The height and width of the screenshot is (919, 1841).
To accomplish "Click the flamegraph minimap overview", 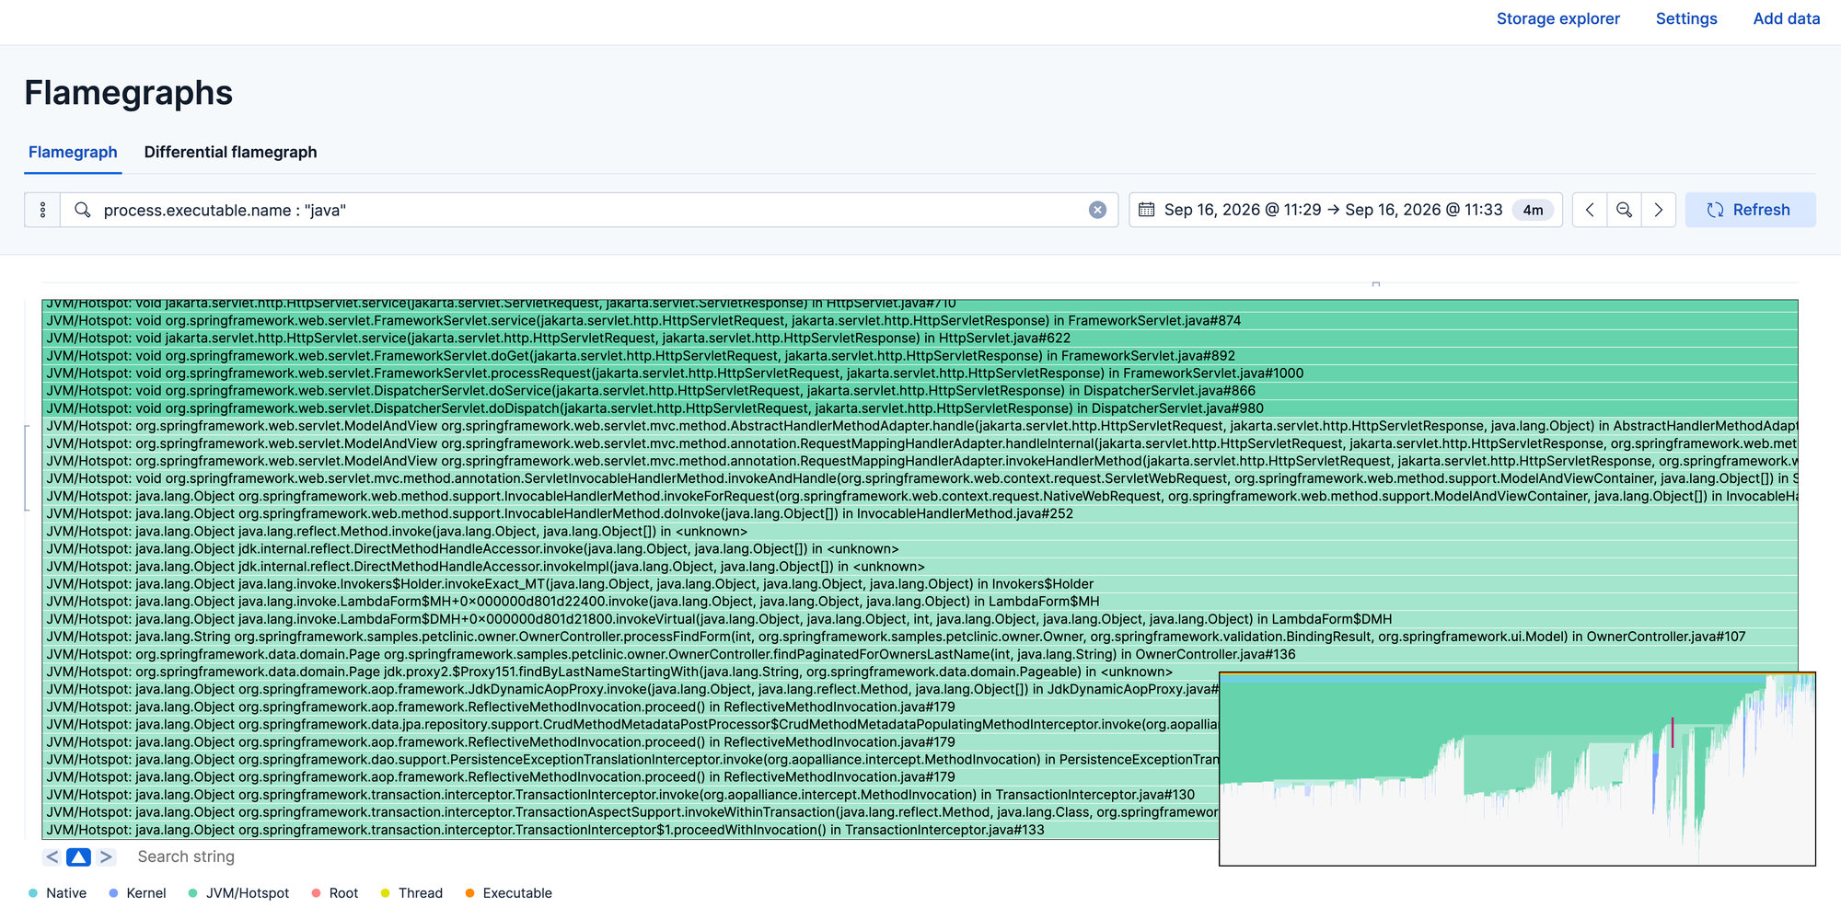I will click(1517, 768).
